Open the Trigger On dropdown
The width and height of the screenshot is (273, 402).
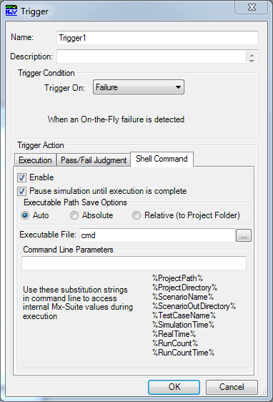(x=139, y=87)
